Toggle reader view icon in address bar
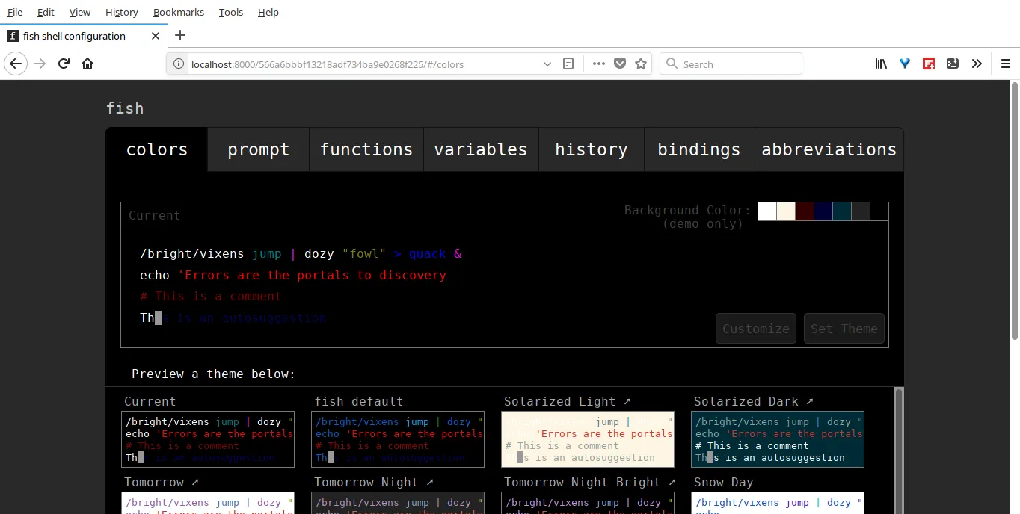Image resolution: width=1020 pixels, height=514 pixels. [568, 64]
